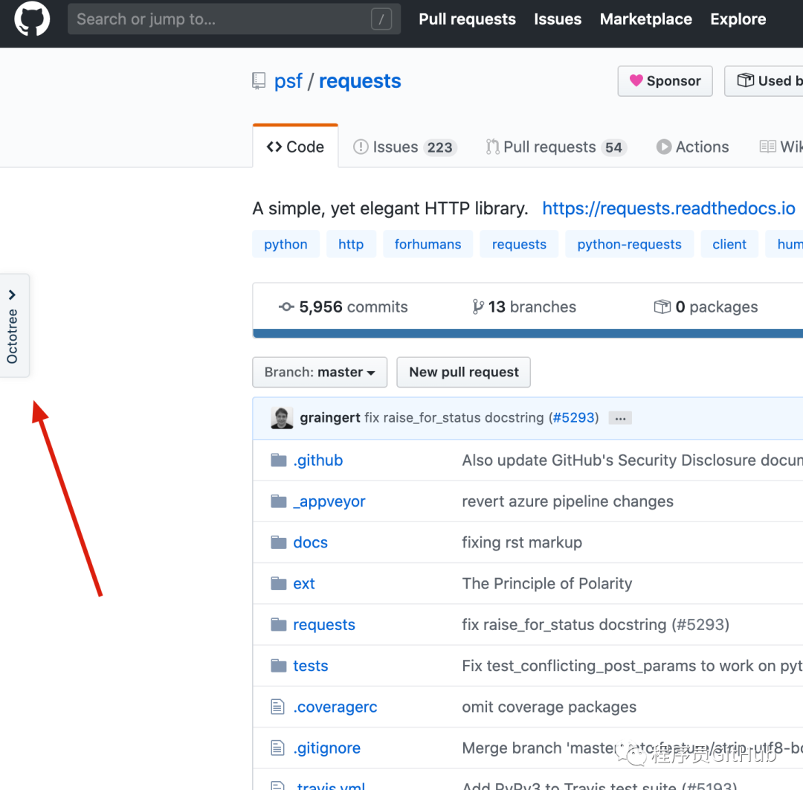Screen dimensions: 803x790
Task: Select the forhumans topic tag
Action: click(x=428, y=244)
